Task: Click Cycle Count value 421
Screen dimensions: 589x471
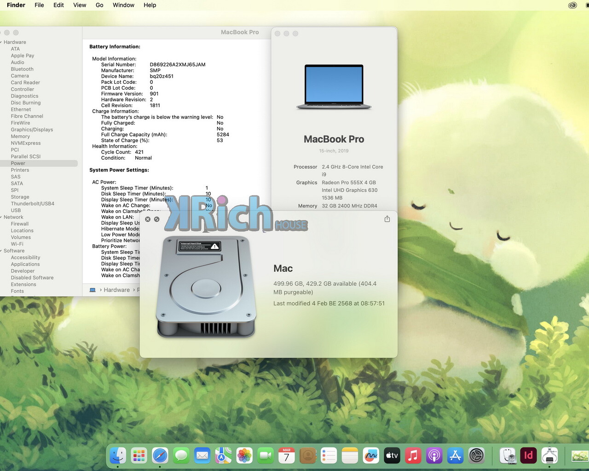Action: (x=139, y=152)
